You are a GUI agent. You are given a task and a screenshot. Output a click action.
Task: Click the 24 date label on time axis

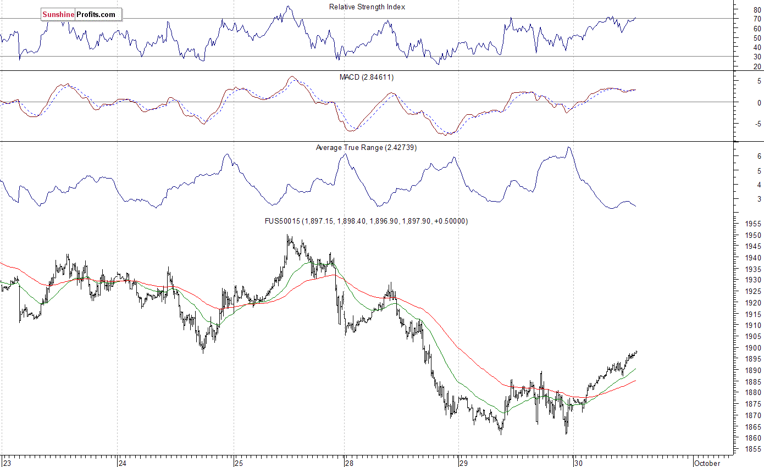coord(124,463)
